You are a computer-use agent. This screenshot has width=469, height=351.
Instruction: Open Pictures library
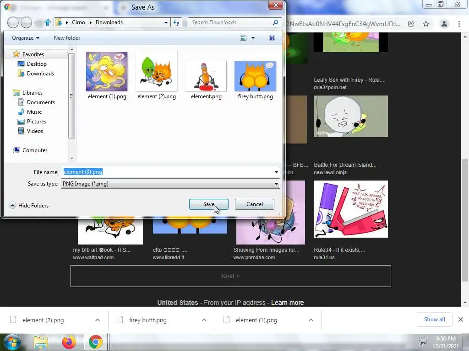pyautogui.click(x=37, y=122)
